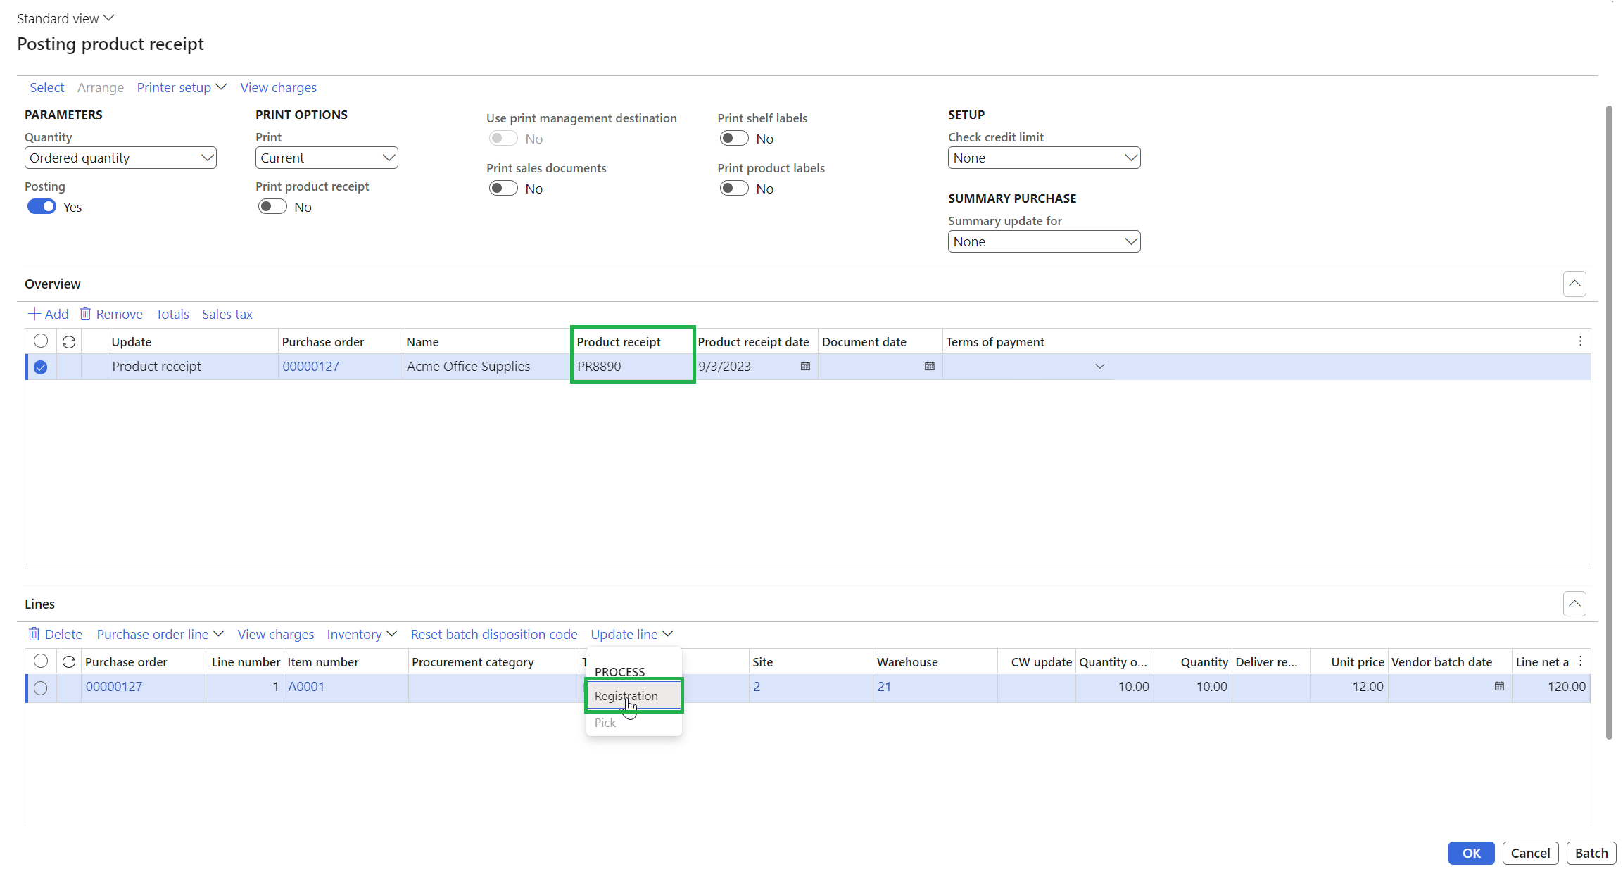Image resolution: width=1623 pixels, height=874 pixels.
Task: Click Site value 2 link
Action: [757, 687]
